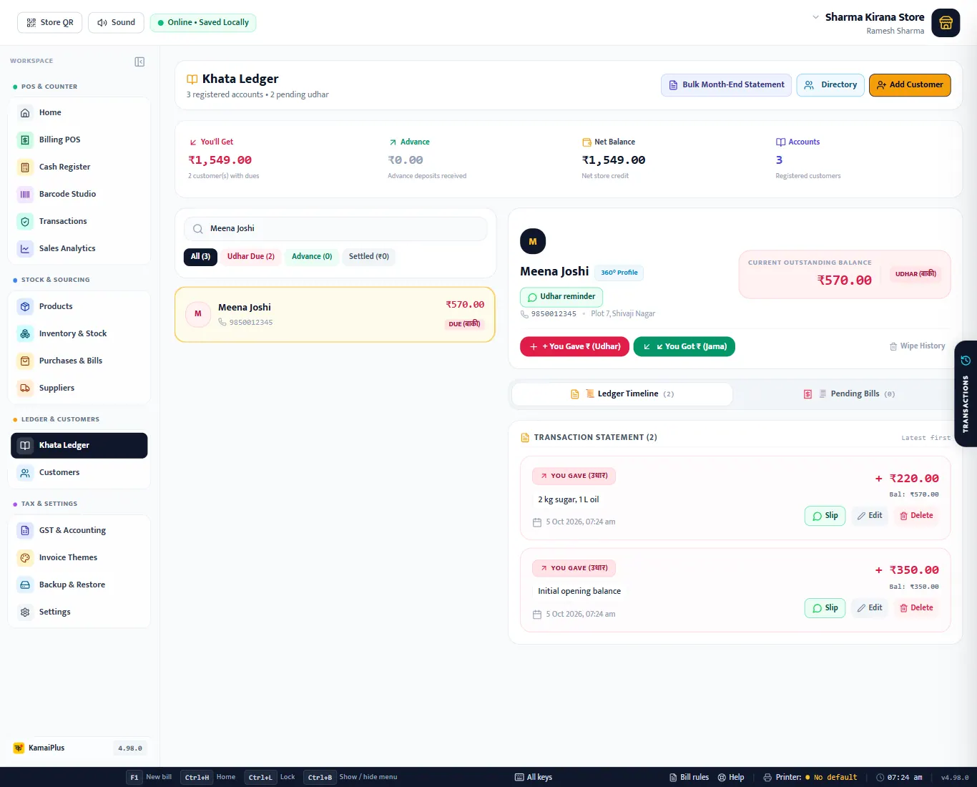
Task: Open Settings gear icon in sidebar
Action: coord(25,612)
